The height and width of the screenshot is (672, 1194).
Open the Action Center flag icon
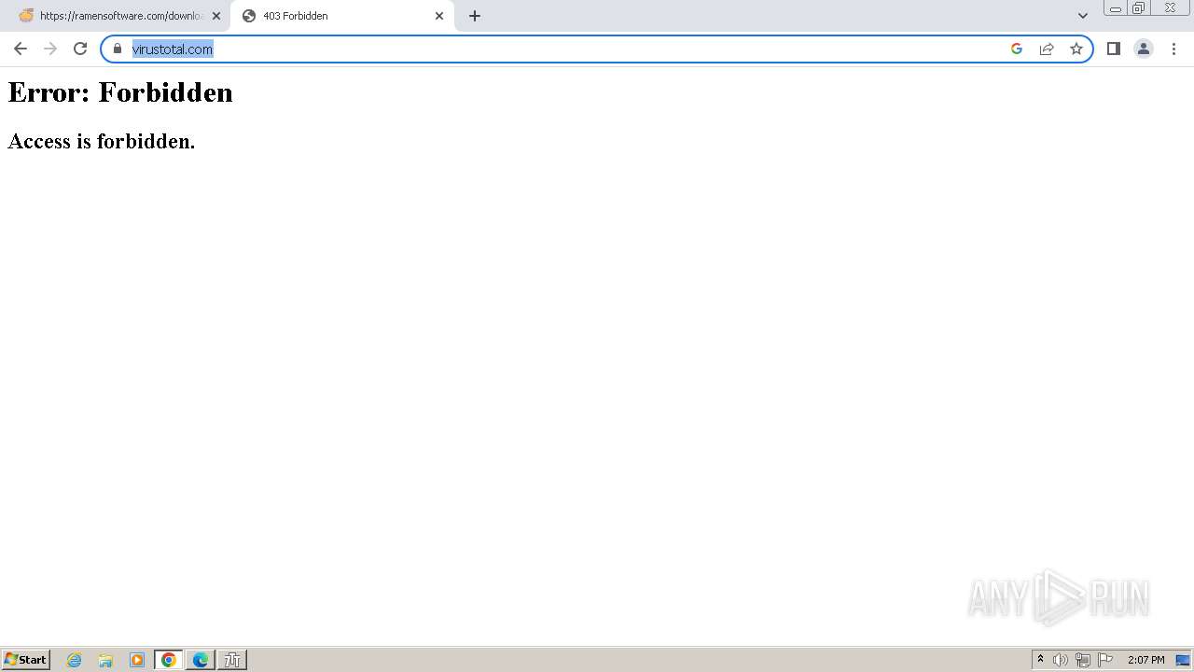[x=1105, y=660]
